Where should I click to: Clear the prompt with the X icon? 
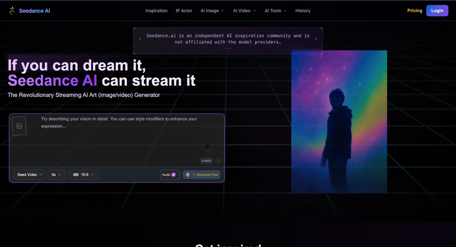(x=218, y=161)
